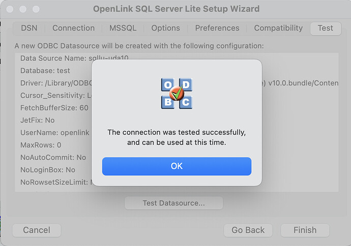The height and width of the screenshot is (246, 351).
Task: Select the MSSQL tab
Action: click(123, 28)
